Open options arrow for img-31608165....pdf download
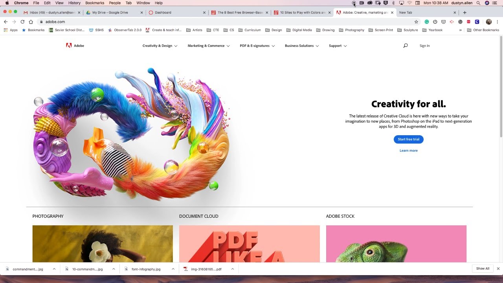The height and width of the screenshot is (283, 503). coord(233,269)
